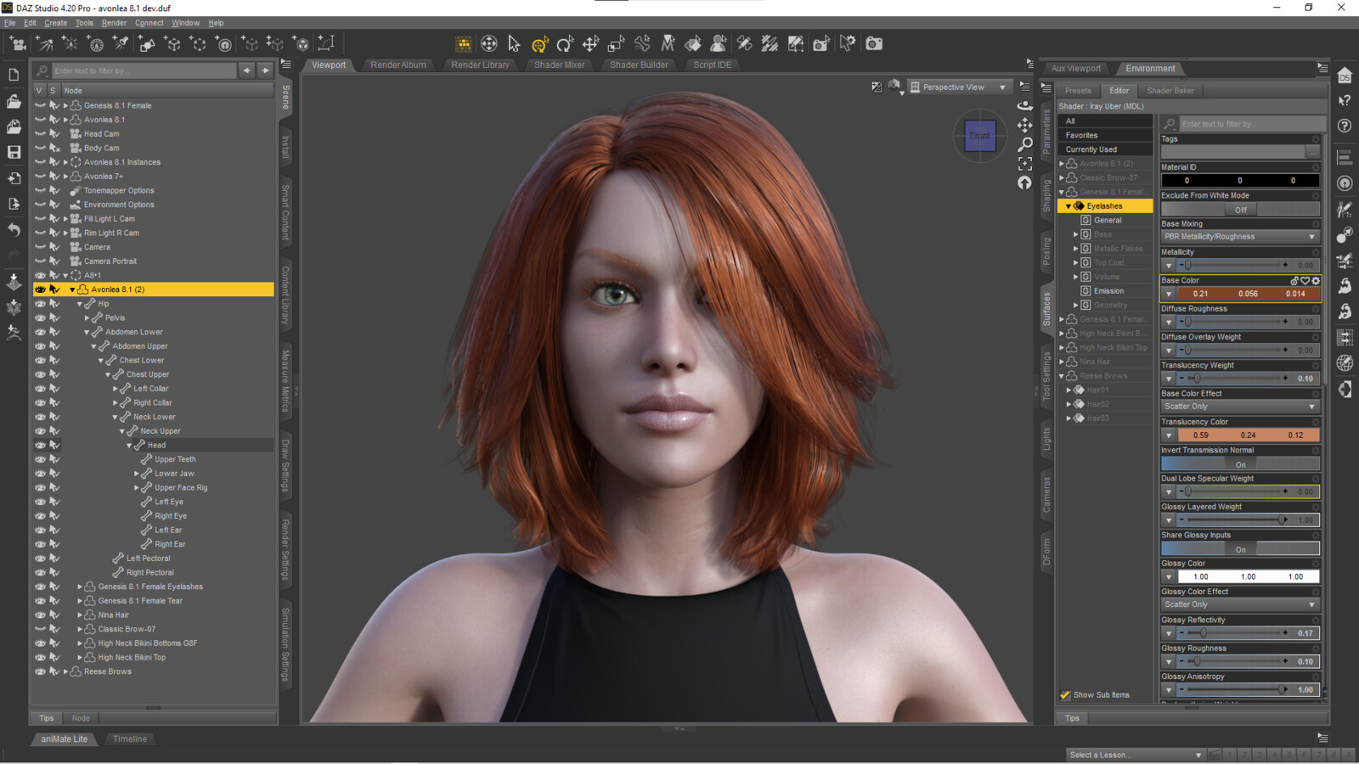Open the Viewport pane options menu icon
Image resolution: width=1359 pixels, height=764 pixels.
pyautogui.click(x=1025, y=86)
